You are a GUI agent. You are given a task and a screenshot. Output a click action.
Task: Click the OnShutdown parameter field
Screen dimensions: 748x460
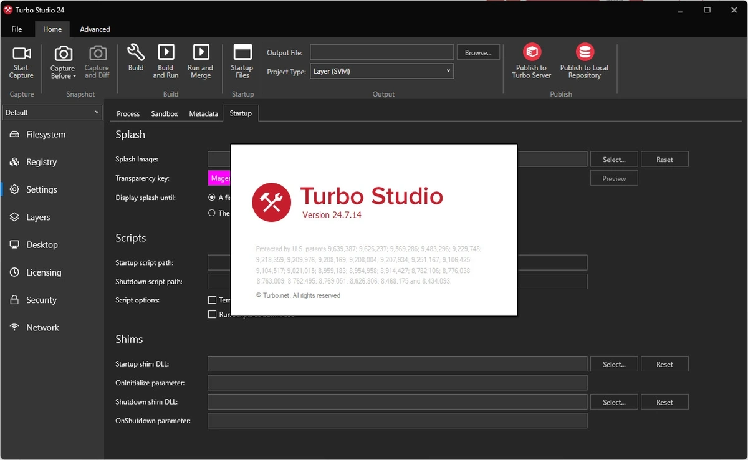tap(397, 421)
